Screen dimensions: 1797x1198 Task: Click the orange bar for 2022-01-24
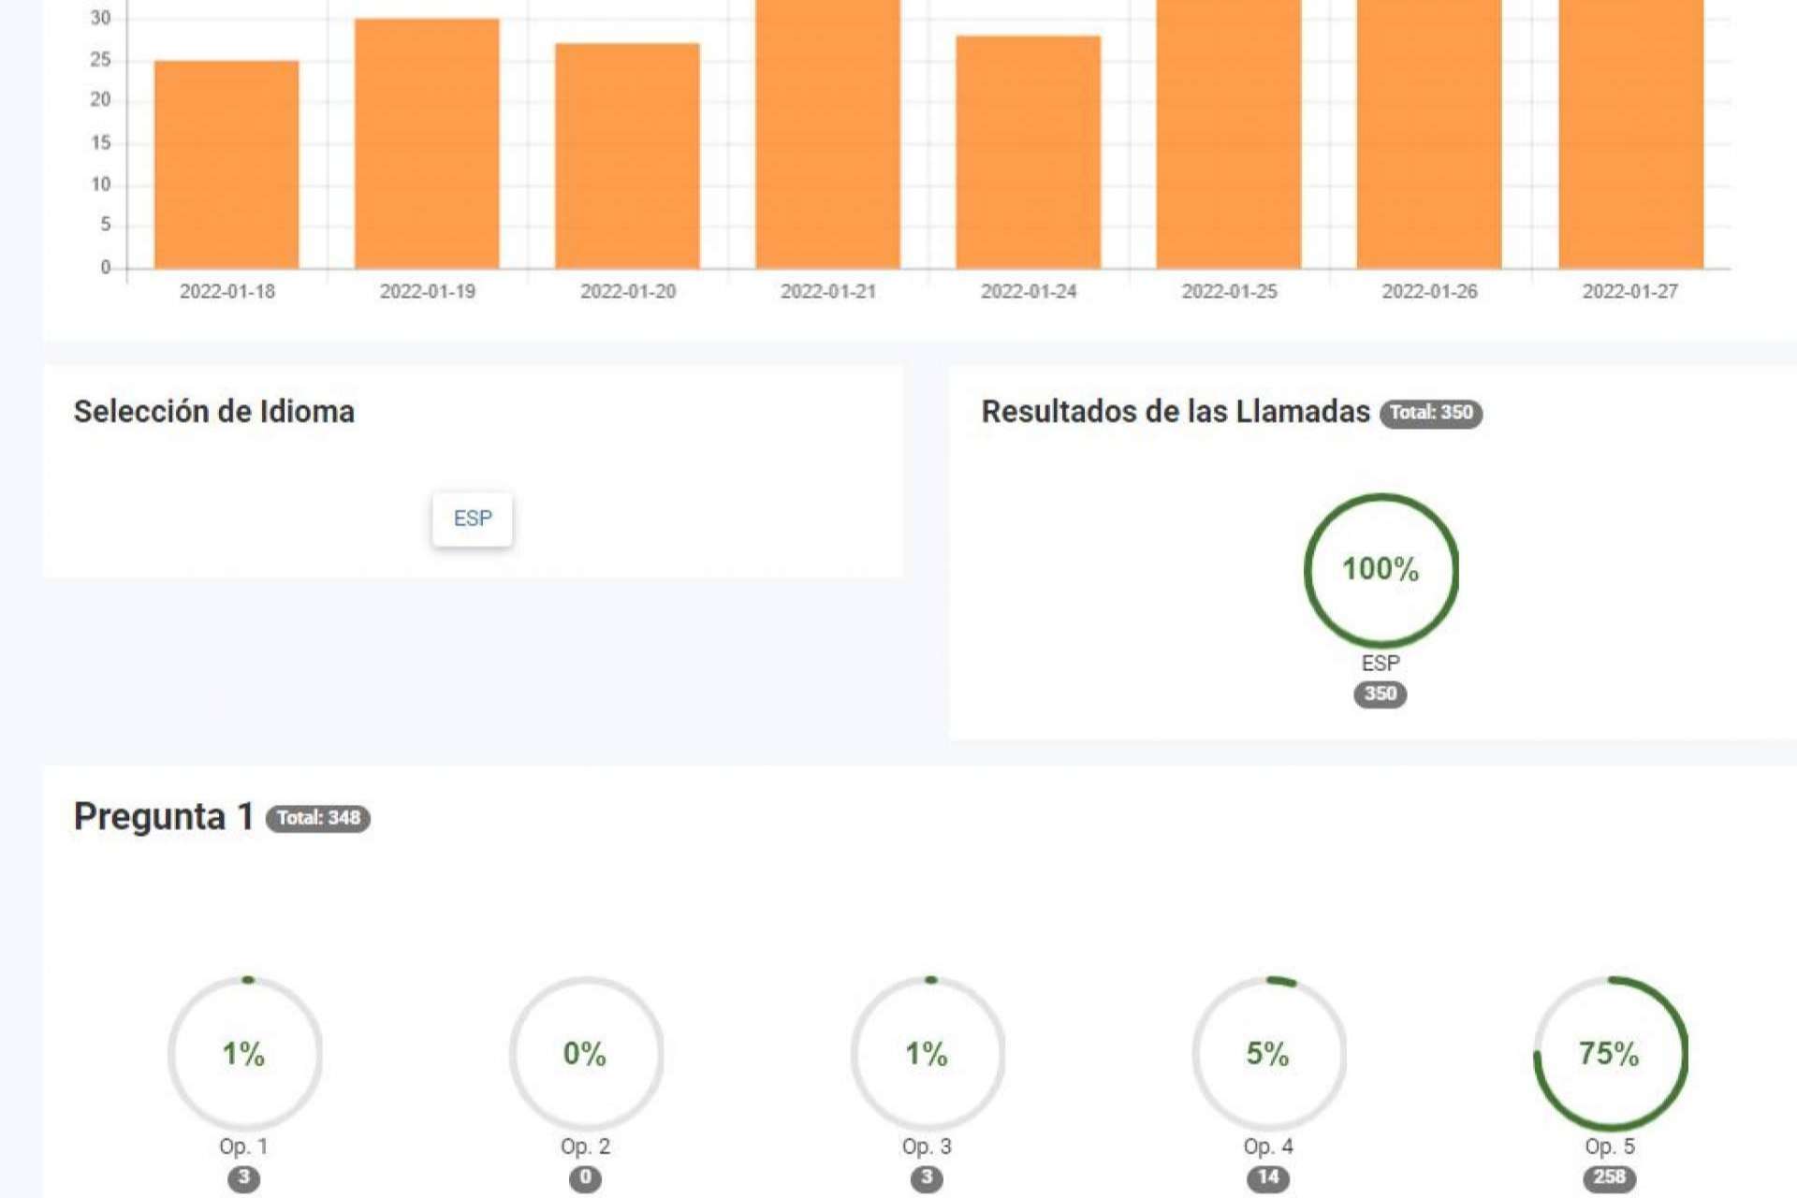[x=1028, y=152]
